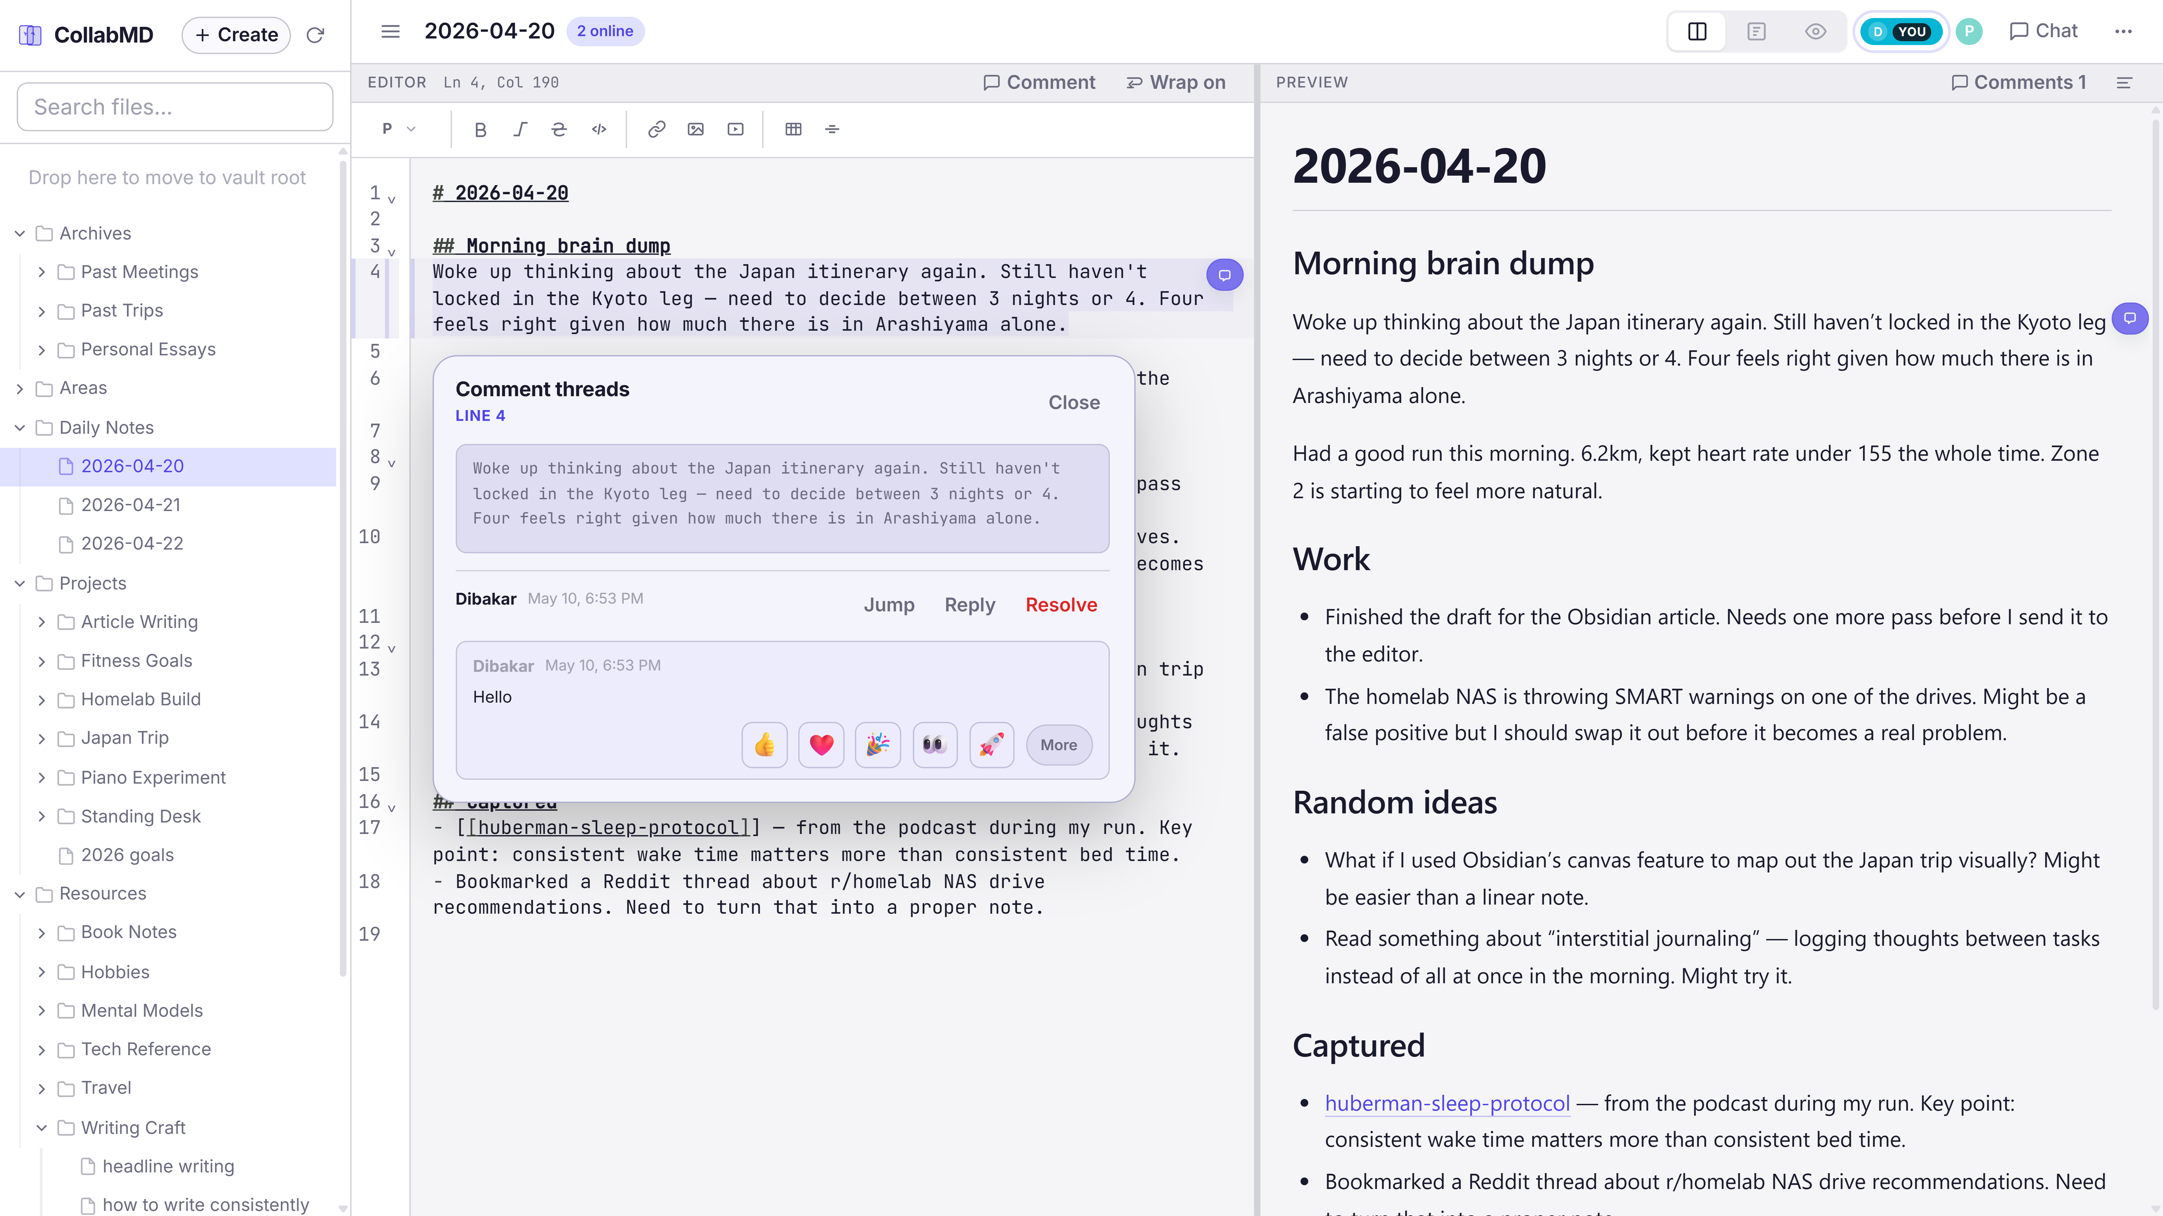Viewport: 2163px width, 1216px height.
Task: Collapse the Writing Craft folder
Action: click(x=41, y=1128)
